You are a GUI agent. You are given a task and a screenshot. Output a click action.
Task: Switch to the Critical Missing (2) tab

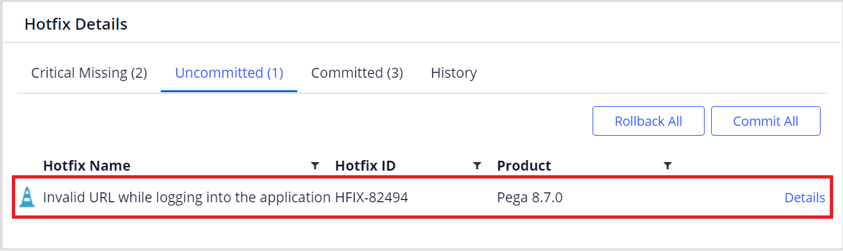tap(89, 72)
